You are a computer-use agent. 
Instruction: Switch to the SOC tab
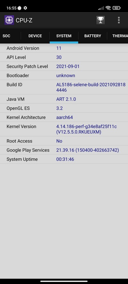pyautogui.click(x=6, y=36)
